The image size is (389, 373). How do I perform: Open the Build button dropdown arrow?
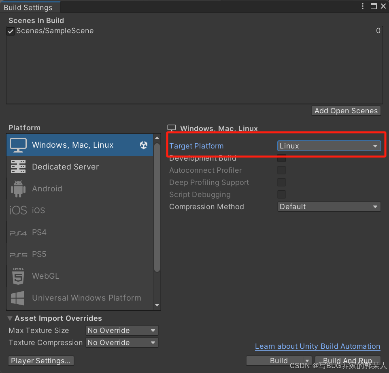tap(307, 360)
